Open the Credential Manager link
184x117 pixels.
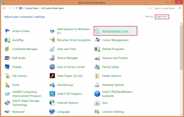25,49
